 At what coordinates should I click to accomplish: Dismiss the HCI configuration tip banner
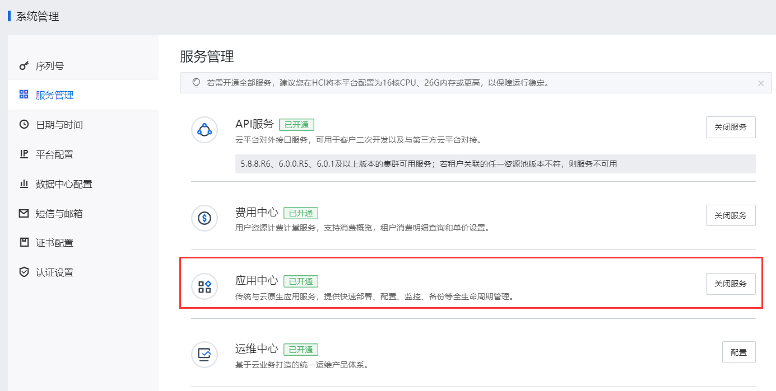[x=760, y=83]
